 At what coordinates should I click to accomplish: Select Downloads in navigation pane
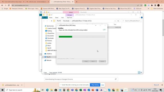tap(50, 38)
